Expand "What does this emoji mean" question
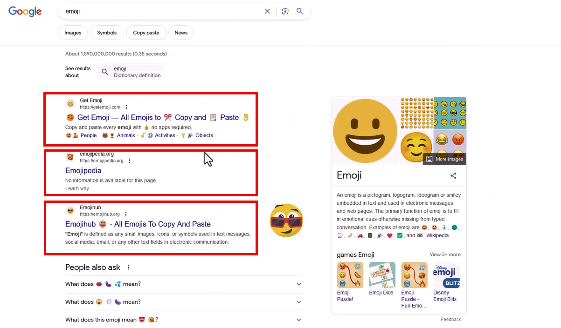Viewport: 561px width, 328px height. pos(299,320)
